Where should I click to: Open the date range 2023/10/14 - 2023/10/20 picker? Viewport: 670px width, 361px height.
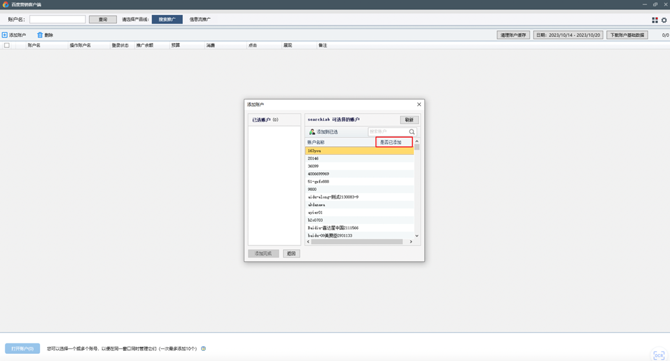[568, 35]
